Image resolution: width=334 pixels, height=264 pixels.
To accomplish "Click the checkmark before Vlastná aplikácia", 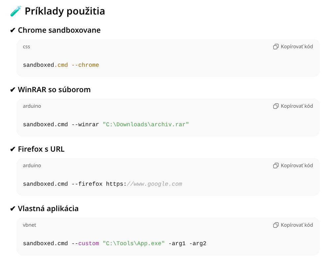I will coord(12,208).
